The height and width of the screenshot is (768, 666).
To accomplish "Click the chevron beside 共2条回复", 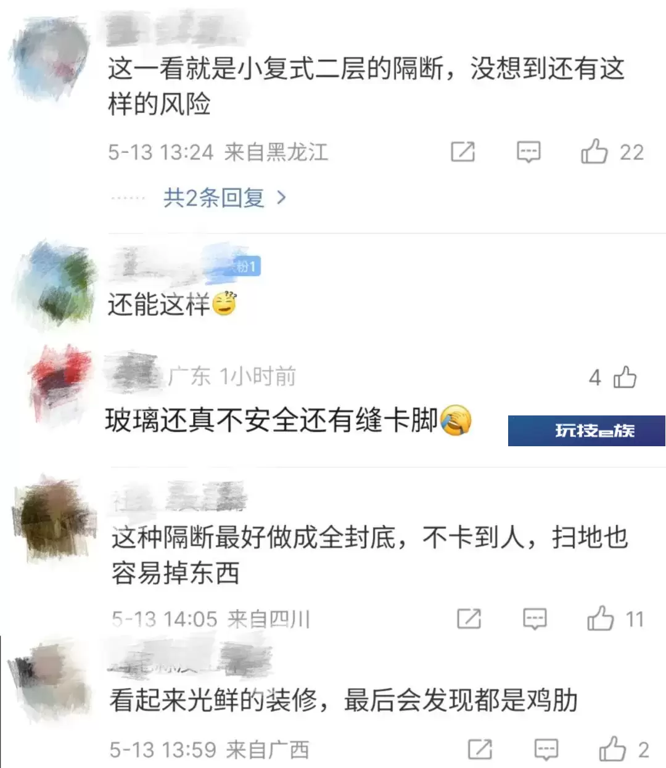I will 281,198.
